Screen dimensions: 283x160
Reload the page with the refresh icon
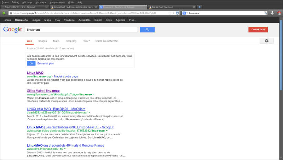[x=177, y=13]
